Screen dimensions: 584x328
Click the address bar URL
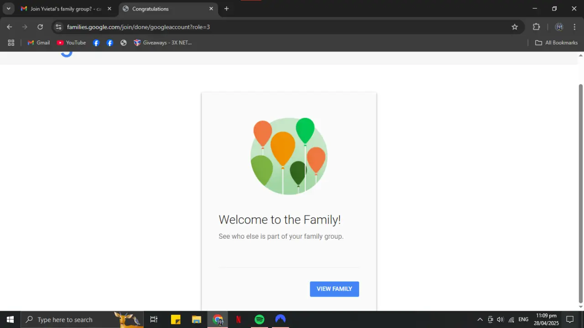138,27
